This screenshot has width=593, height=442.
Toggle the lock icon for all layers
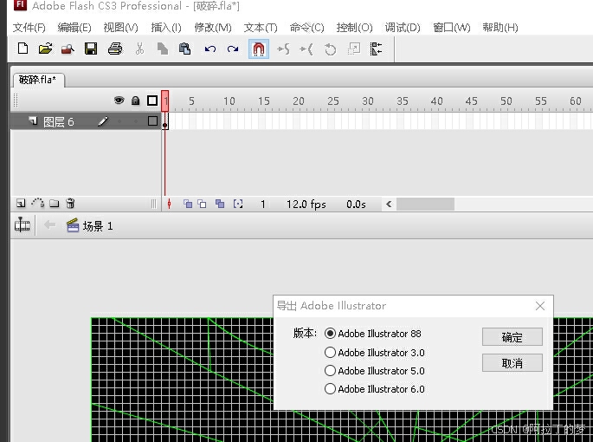(x=135, y=101)
